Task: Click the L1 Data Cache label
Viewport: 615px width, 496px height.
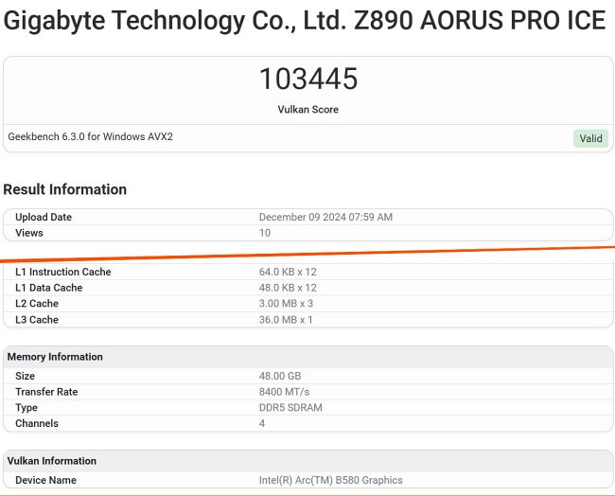Action: point(48,288)
